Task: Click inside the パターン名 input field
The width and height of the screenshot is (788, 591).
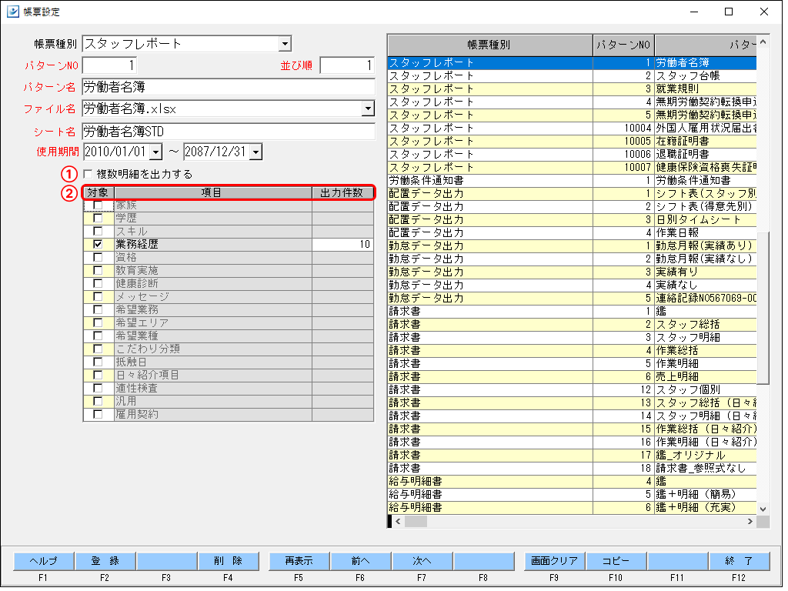Action: click(x=231, y=87)
